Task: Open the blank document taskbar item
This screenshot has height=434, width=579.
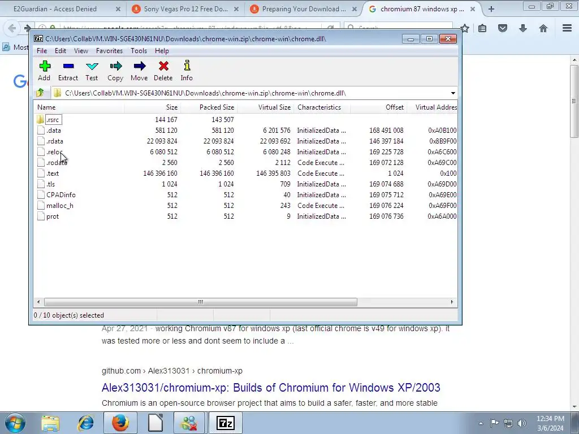Action: coord(155,423)
